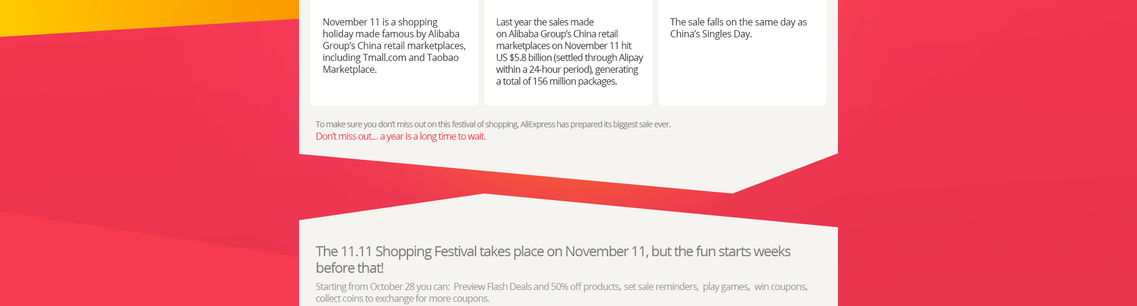Click 'set sale reminders' link
Screen dimensions: 1137x306
660,286
